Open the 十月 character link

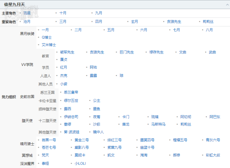[63, 13]
